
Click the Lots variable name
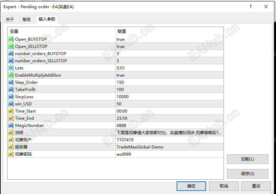(19, 68)
